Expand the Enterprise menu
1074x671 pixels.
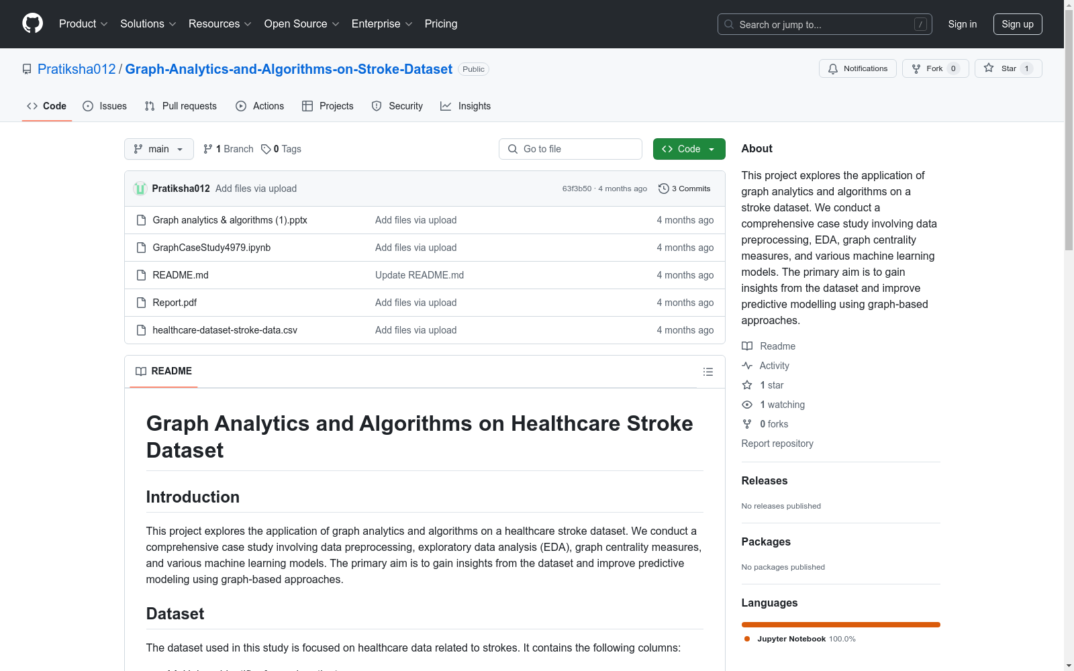point(382,23)
